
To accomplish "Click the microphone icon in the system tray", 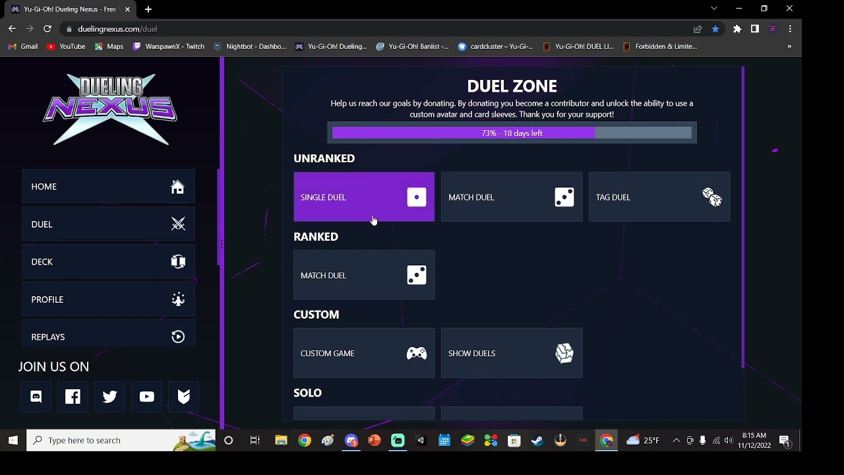I will click(x=703, y=441).
